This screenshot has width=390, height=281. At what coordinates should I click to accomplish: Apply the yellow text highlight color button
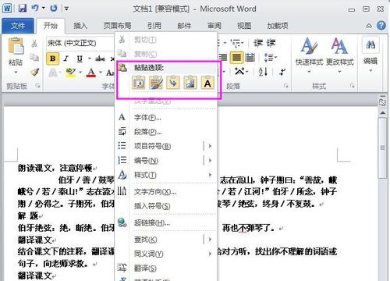coord(70,73)
